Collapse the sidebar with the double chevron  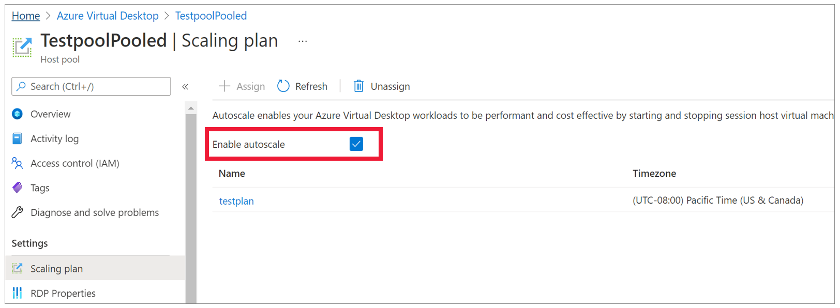(x=185, y=86)
